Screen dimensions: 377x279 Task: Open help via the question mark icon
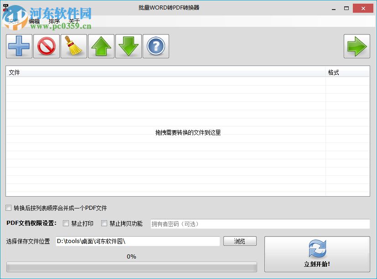(155, 46)
